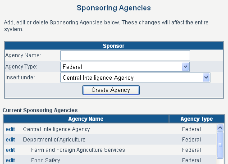
Task: Open the Agency Type dropdown arrow
Action: pos(185,67)
